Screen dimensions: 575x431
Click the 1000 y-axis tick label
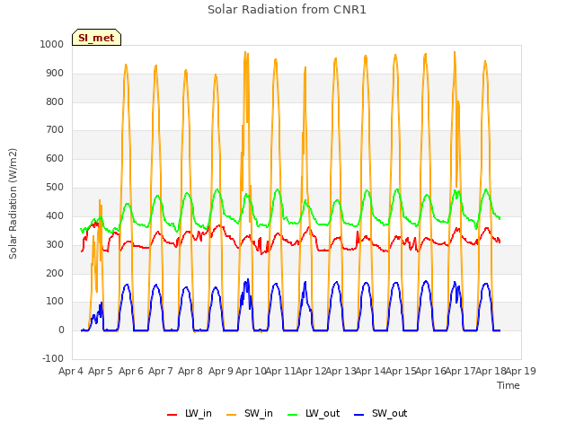[52, 44]
